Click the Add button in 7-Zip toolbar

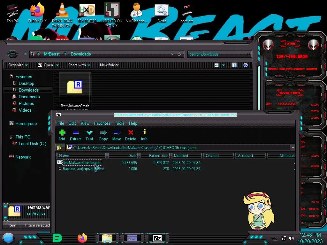62,135
